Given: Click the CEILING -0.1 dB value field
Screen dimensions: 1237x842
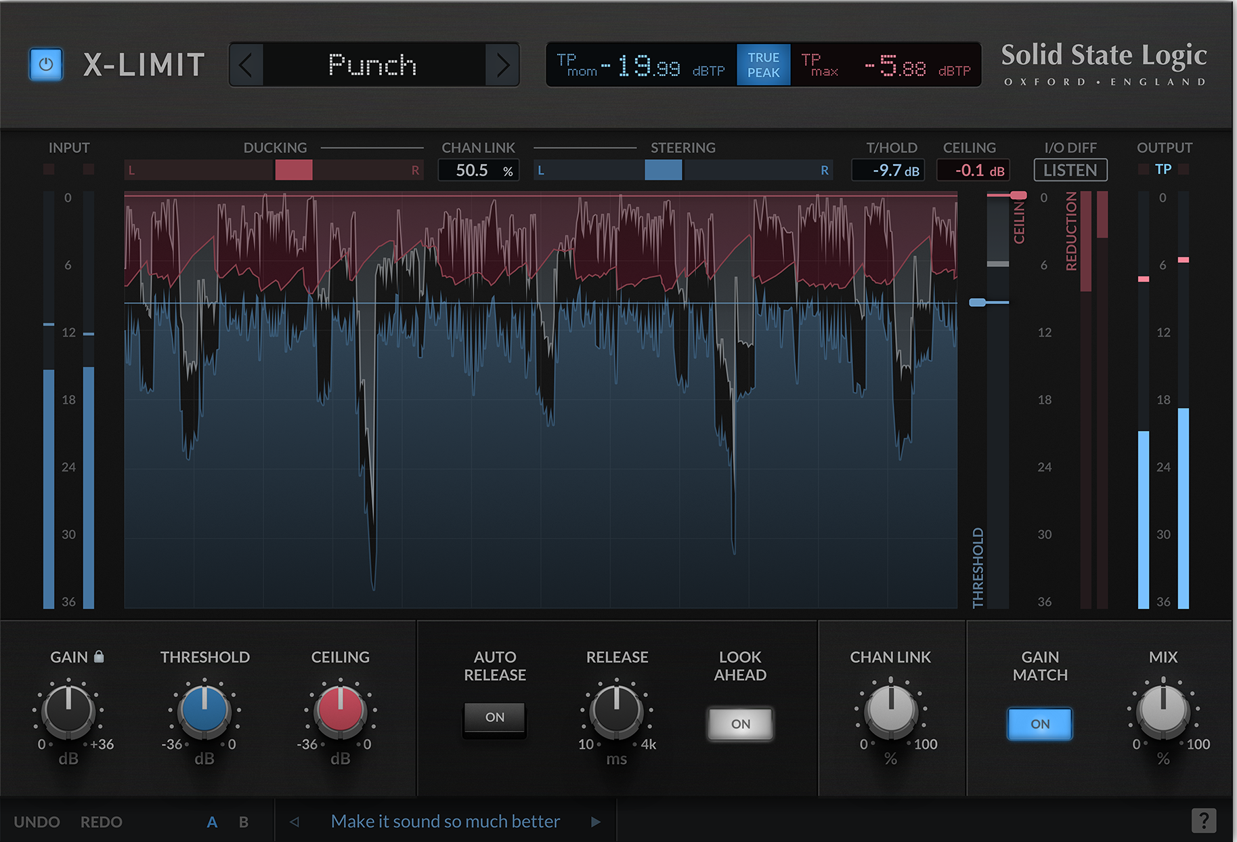Looking at the screenshot, I should pos(973,170).
